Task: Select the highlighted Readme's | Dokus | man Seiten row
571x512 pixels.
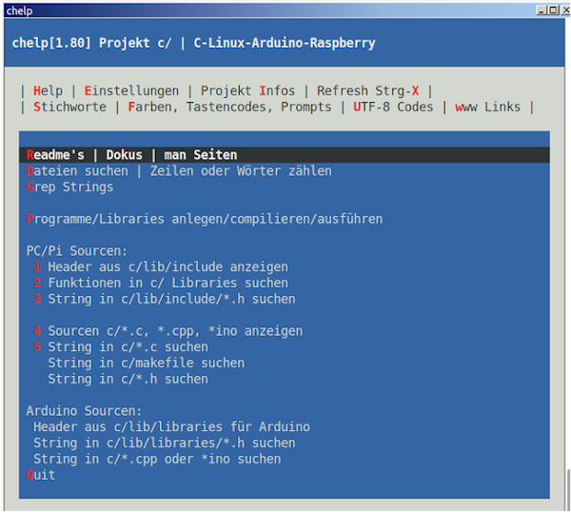Action: tap(131, 155)
